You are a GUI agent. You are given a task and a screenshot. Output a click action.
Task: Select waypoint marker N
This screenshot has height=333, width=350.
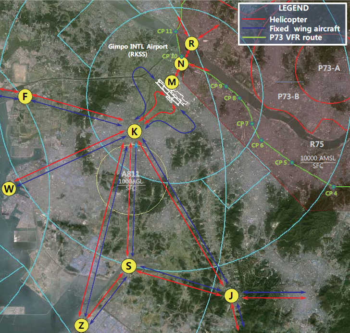[181, 63]
